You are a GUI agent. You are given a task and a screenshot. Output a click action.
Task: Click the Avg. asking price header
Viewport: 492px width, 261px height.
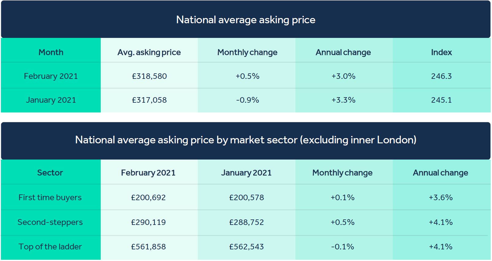[x=149, y=52]
